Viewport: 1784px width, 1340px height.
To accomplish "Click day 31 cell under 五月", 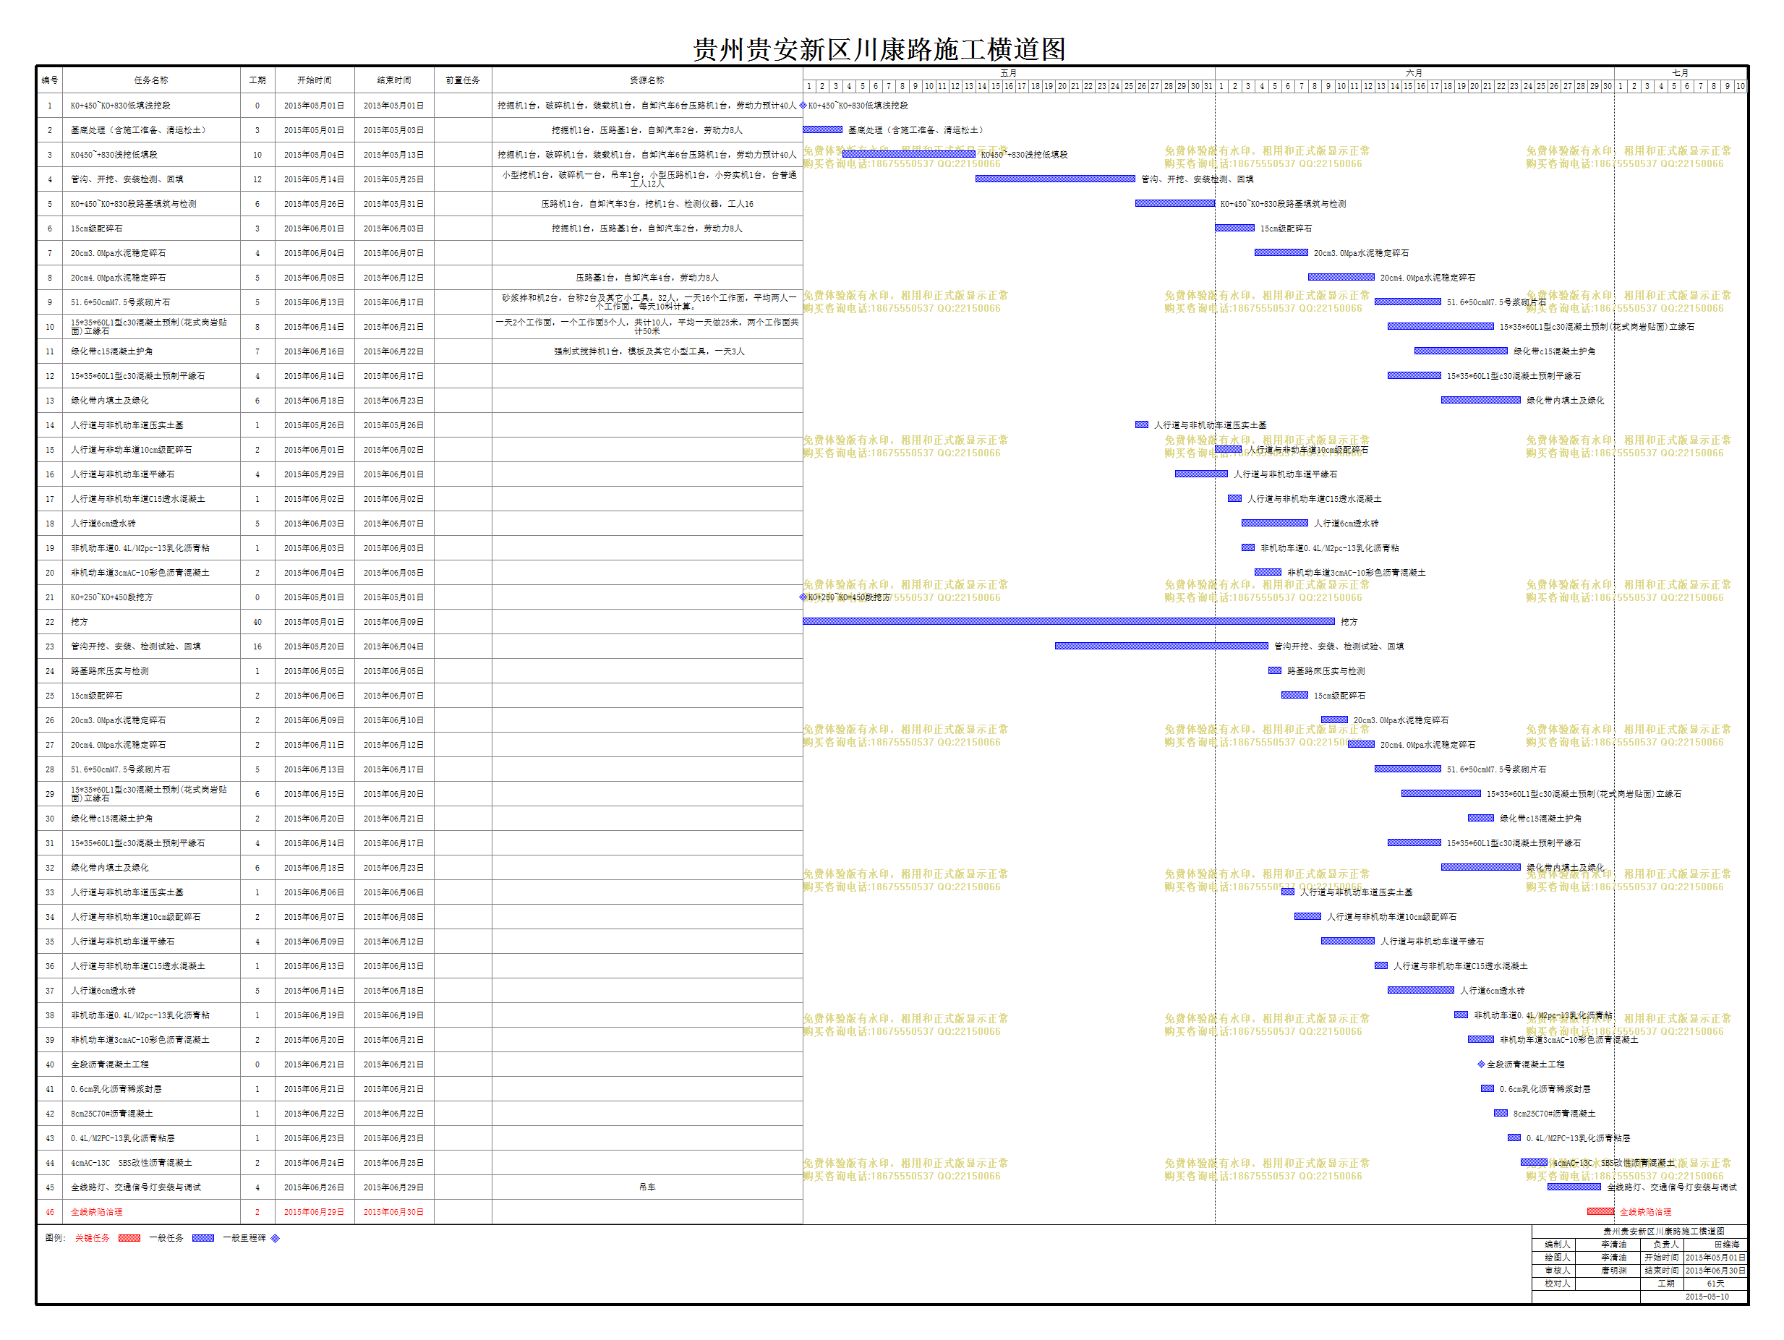I will click(x=1208, y=86).
